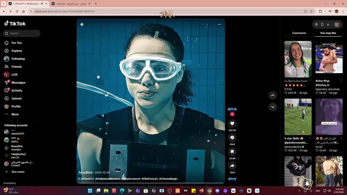The image size is (347, 195).
Task: Go to the next video with the down arrow
Action: [x=273, y=107]
